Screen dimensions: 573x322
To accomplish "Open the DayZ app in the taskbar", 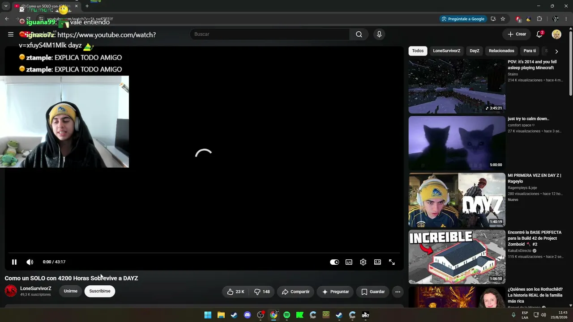I will (365, 315).
